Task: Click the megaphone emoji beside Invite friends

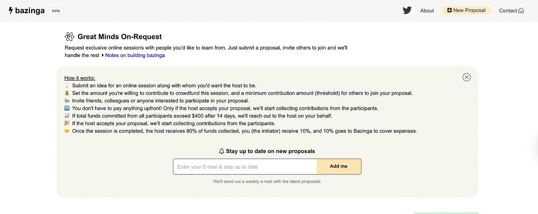Action: pos(67,101)
